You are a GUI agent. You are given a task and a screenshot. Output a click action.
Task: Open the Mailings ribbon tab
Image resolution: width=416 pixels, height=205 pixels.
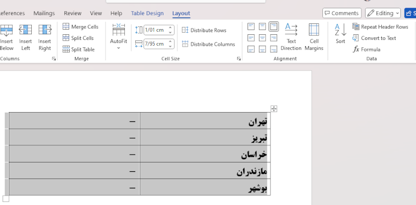click(x=44, y=13)
